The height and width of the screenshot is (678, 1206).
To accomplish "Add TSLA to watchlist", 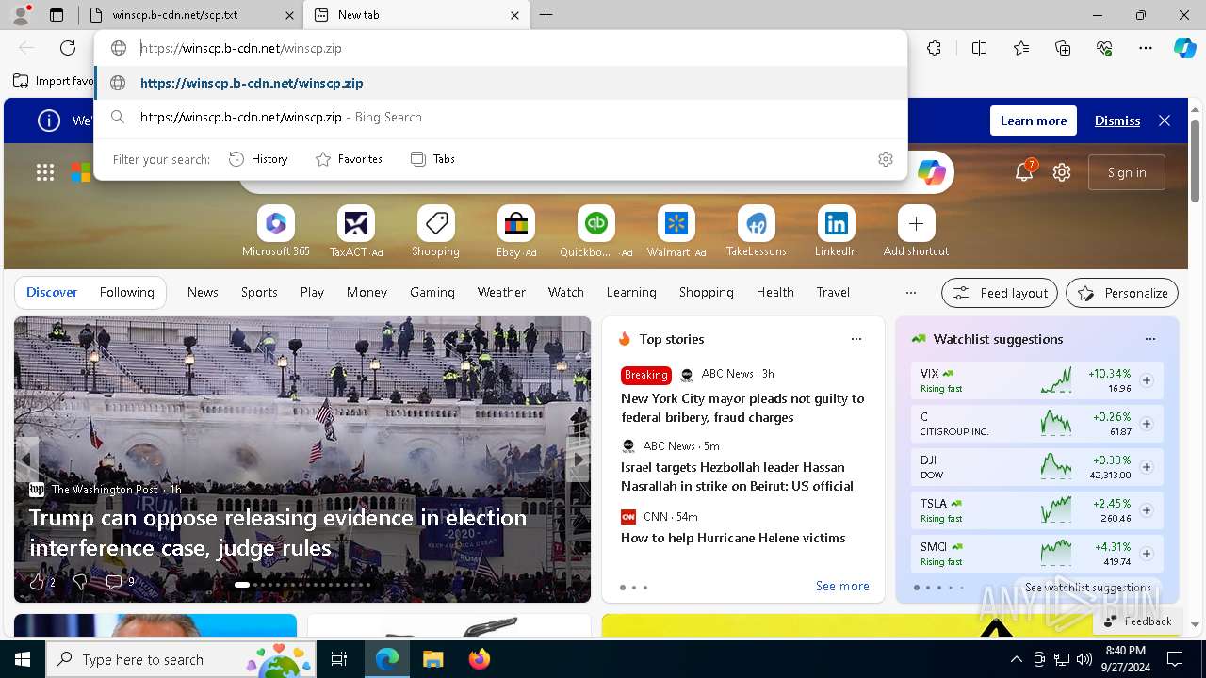I will coord(1147,510).
